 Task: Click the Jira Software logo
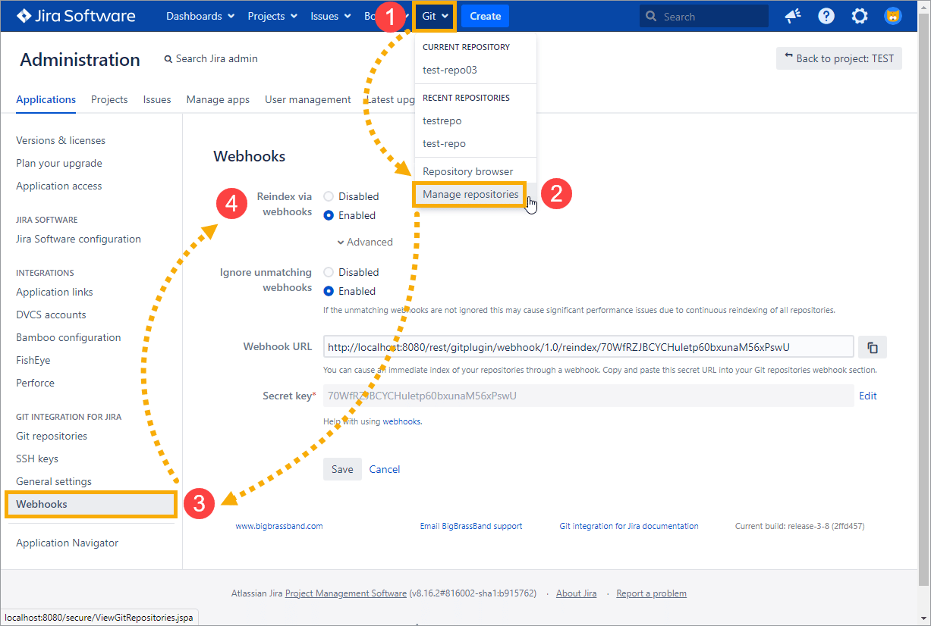click(x=76, y=16)
